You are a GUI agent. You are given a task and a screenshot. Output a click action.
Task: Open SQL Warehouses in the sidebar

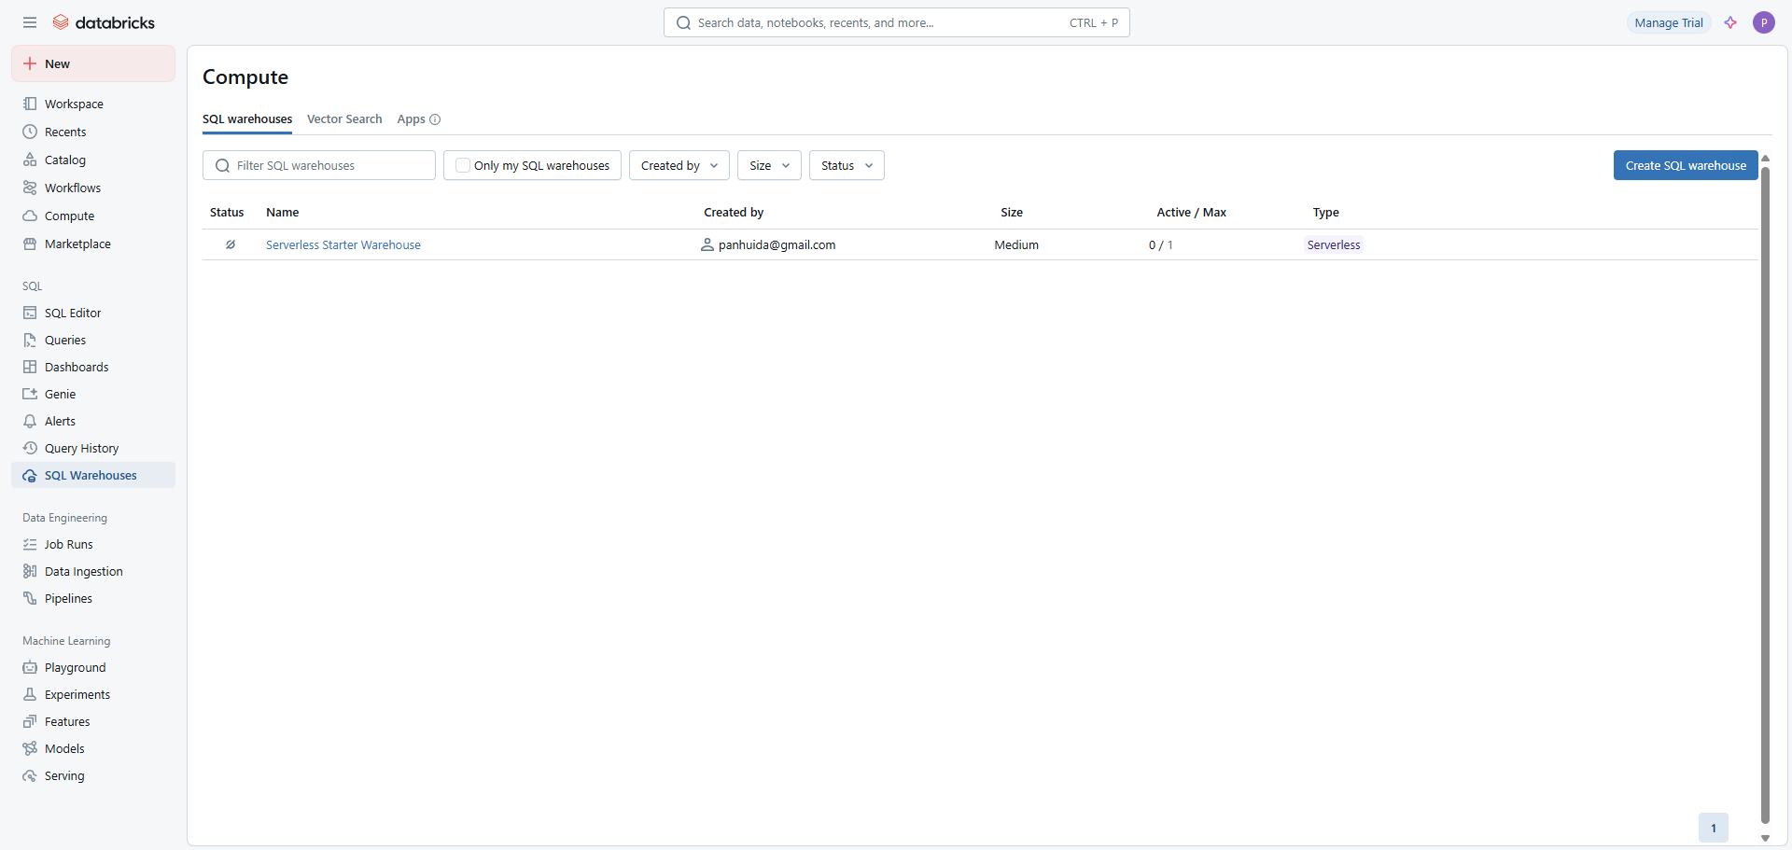[93, 475]
